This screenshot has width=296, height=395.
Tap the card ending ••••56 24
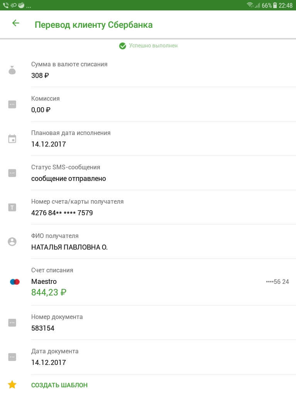click(x=277, y=282)
